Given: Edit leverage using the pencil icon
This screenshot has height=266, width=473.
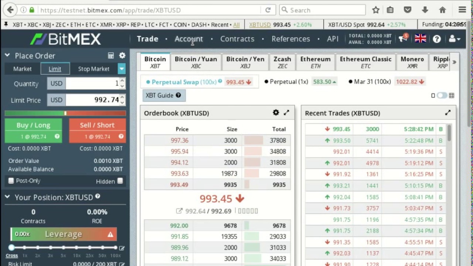Looking at the screenshot, I should tap(122, 248).
